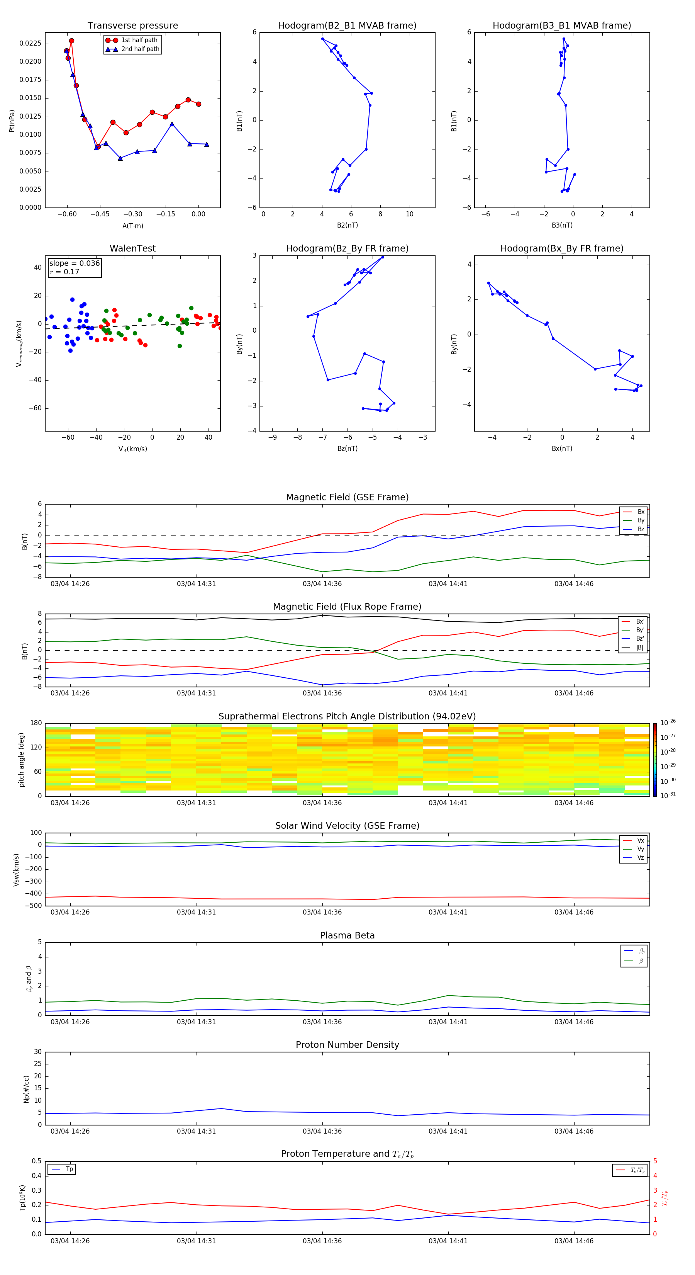Select the Bz legend entry in GSE panel
Image resolution: width=695 pixels, height=1275 pixels.
pyautogui.click(x=634, y=529)
